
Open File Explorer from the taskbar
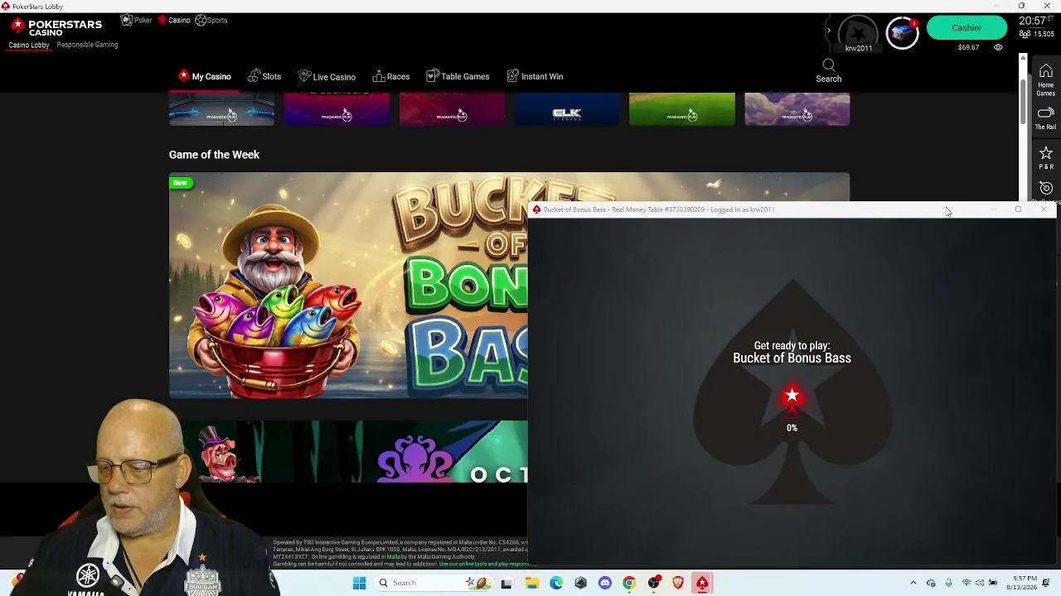[531, 583]
